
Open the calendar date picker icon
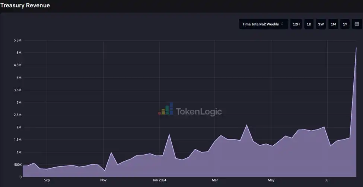(x=356, y=24)
